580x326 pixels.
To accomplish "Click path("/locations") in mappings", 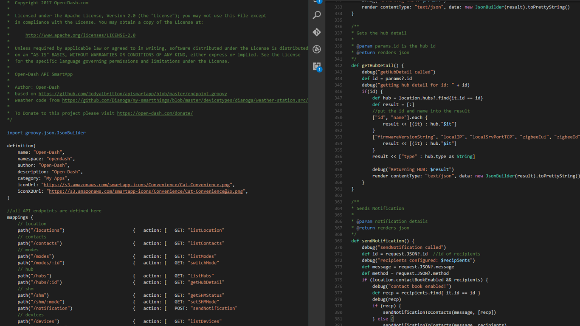I will pos(41,230).
